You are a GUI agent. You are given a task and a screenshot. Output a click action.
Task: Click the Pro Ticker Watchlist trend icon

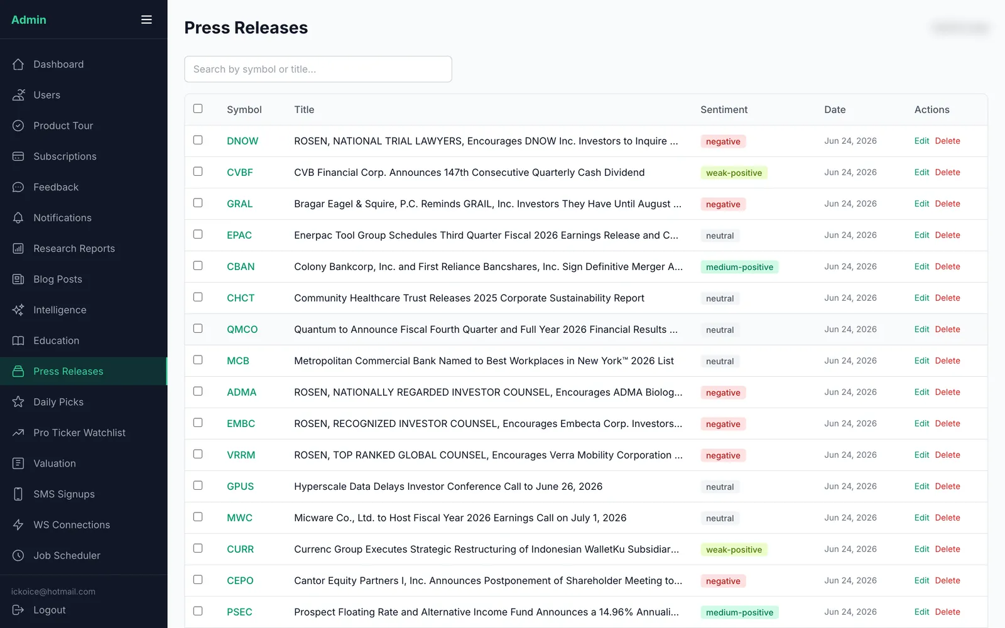coord(18,433)
